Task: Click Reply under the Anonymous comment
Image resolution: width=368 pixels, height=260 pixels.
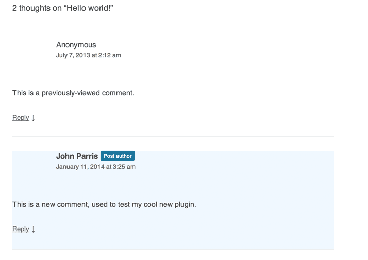Action: point(21,118)
